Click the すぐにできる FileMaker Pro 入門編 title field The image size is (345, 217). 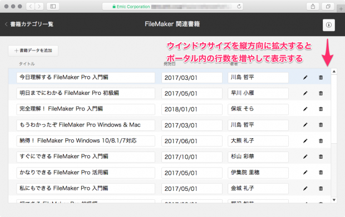(x=86, y=157)
